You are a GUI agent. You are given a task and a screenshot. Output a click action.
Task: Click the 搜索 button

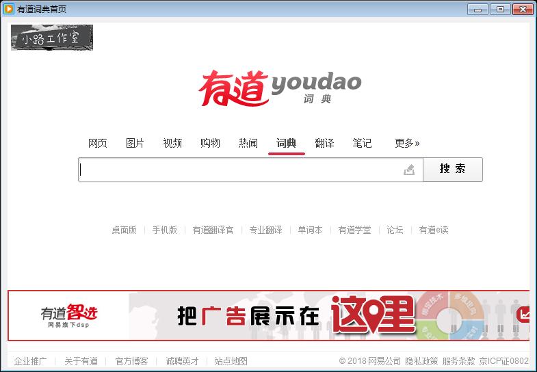click(453, 170)
